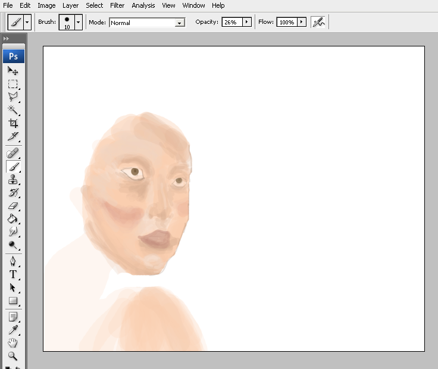Open the Opacity slider arrow
438x369 pixels.
tap(246, 22)
